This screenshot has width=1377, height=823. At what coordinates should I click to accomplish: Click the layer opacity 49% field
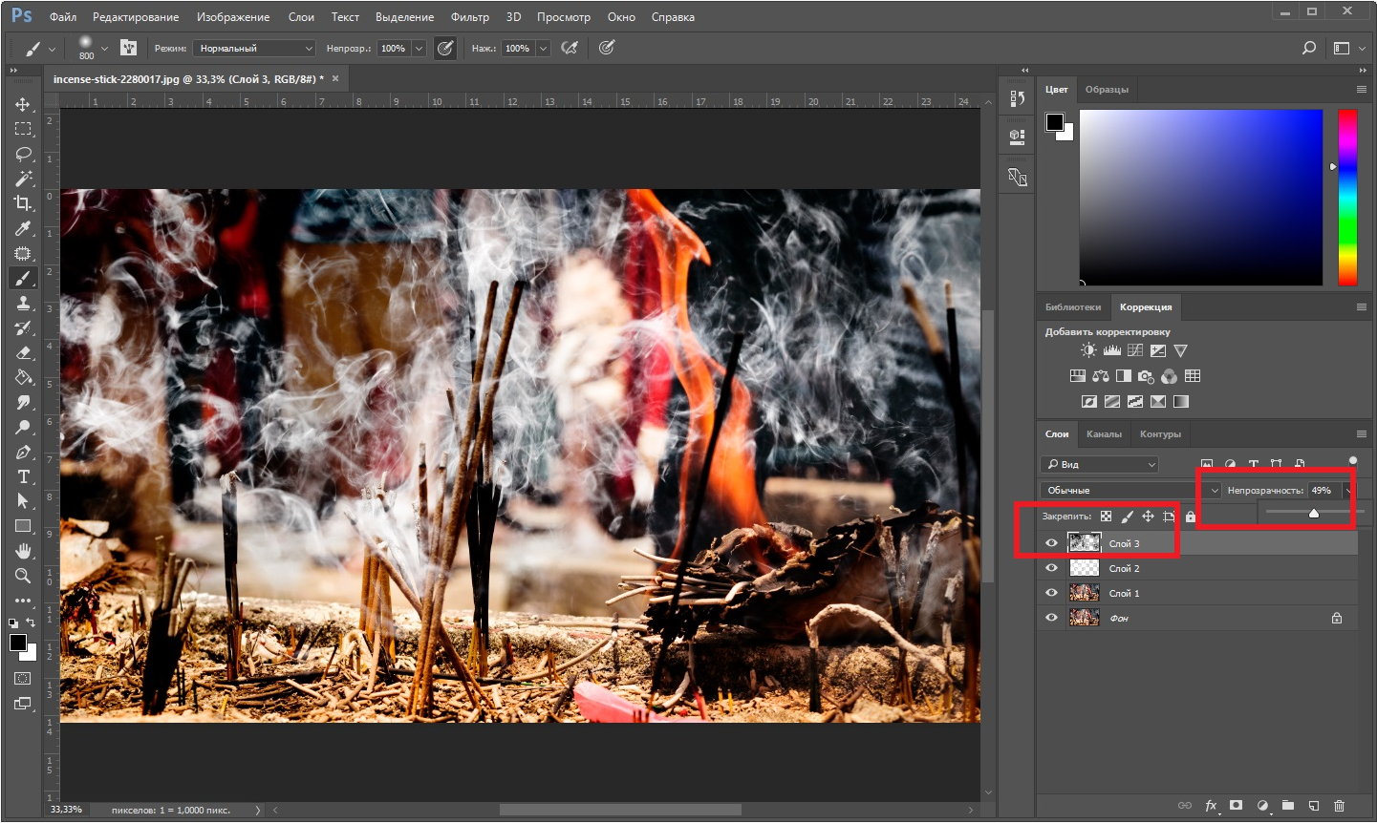(1324, 490)
